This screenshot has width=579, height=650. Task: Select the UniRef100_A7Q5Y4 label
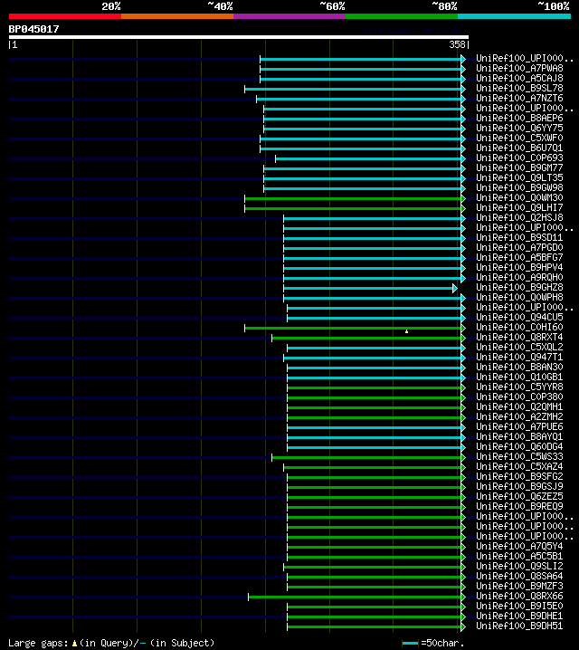[x=519, y=546]
